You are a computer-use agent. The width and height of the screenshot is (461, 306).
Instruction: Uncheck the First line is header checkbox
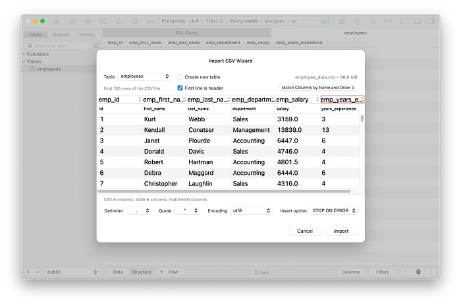pos(180,88)
